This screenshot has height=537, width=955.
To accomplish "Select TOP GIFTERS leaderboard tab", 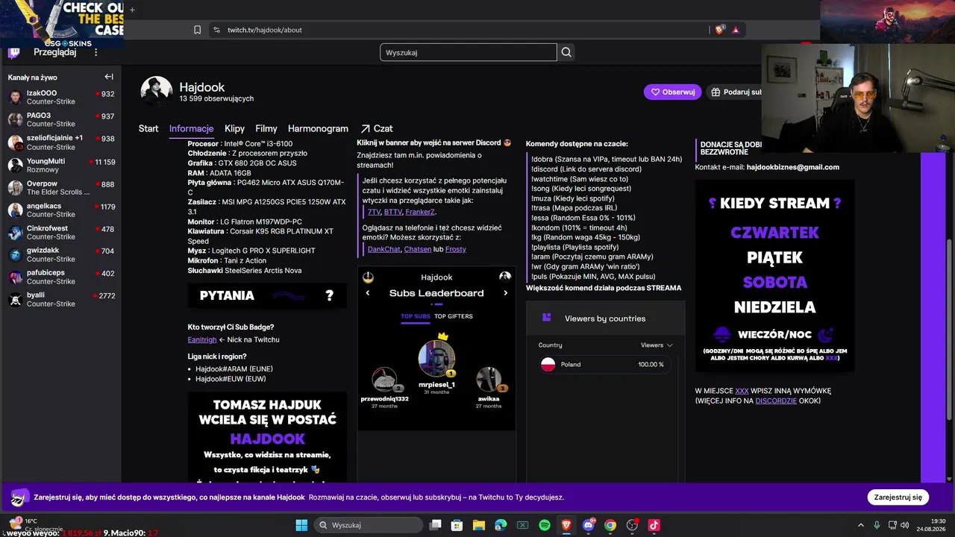I will click(454, 316).
